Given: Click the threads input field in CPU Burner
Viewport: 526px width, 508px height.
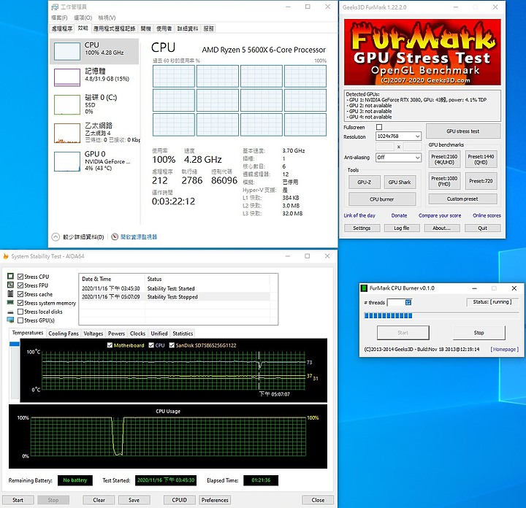Looking at the screenshot, I should pyautogui.click(x=399, y=302).
